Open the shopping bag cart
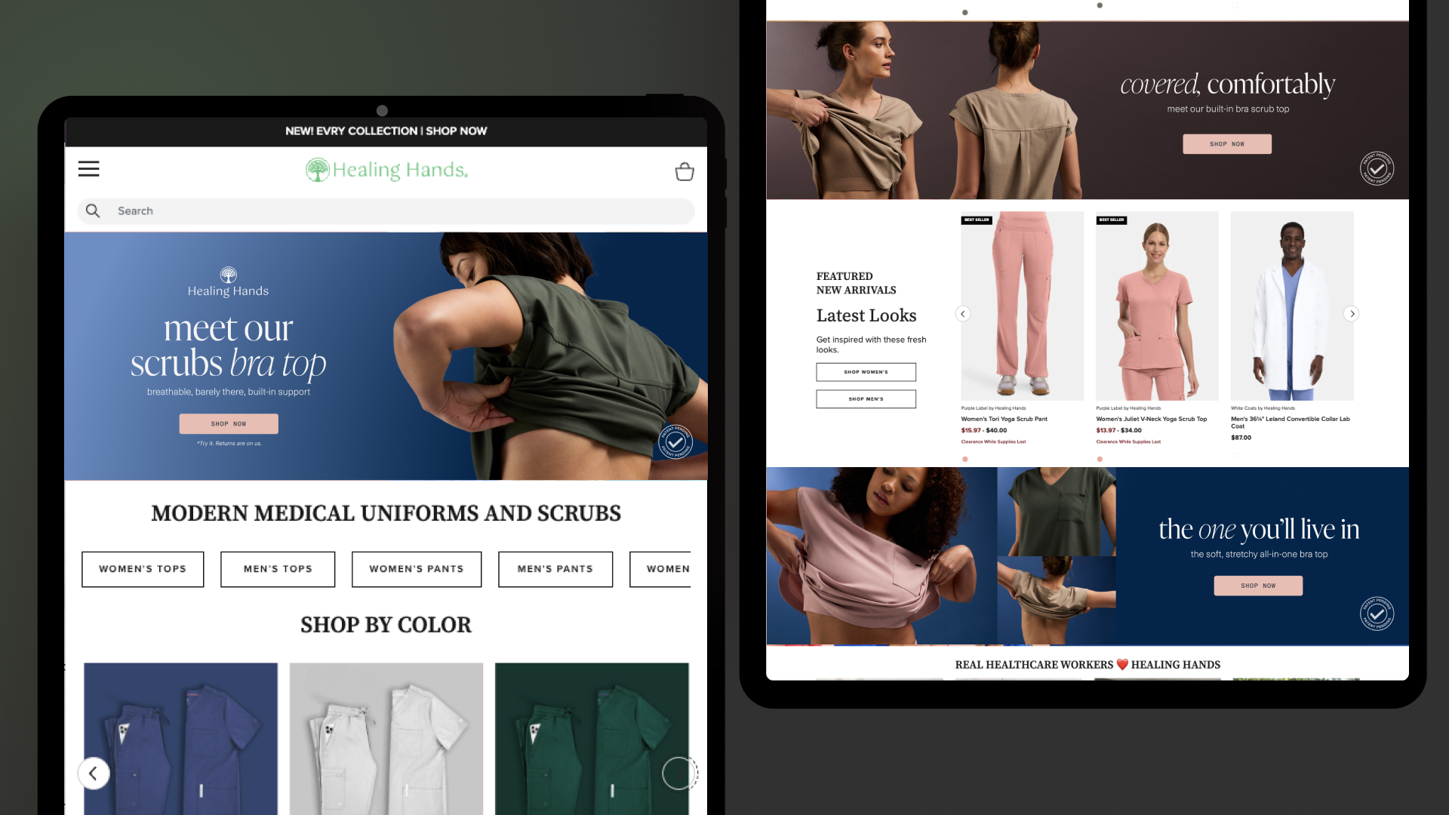Viewport: 1449px width, 815px height. [684, 172]
